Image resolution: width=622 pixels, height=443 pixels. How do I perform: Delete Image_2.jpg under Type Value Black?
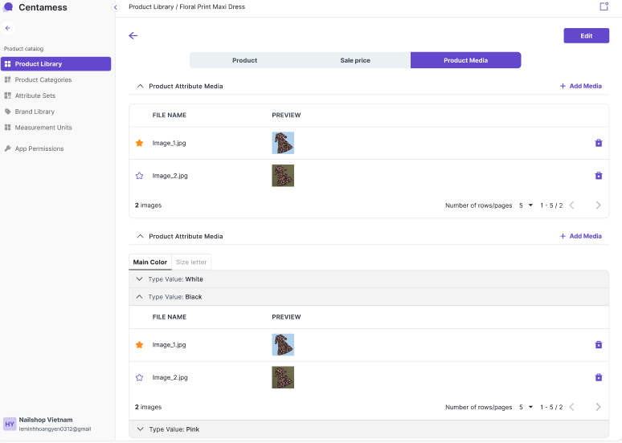[598, 377]
